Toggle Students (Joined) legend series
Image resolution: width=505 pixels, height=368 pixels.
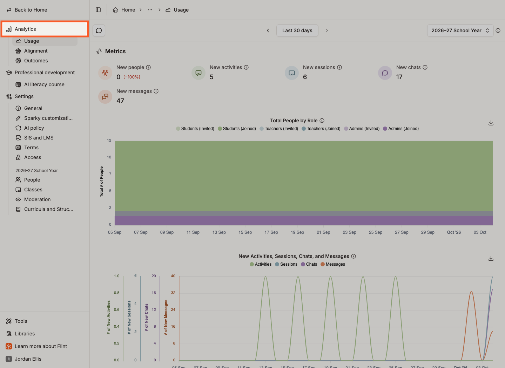237,129
